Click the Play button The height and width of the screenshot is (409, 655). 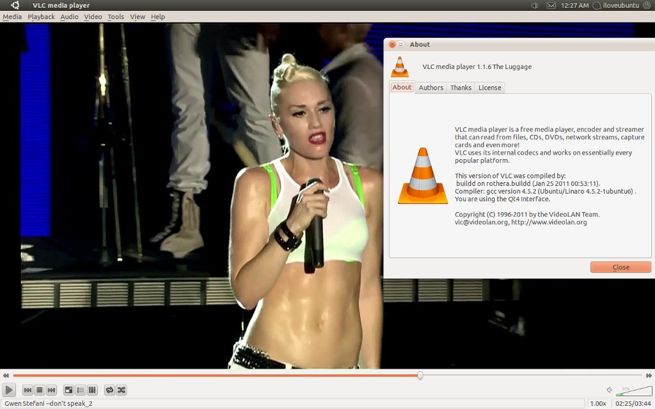[9, 390]
